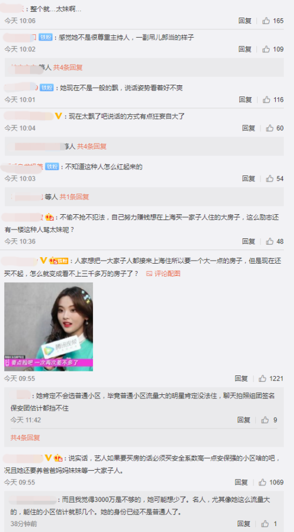Open the 评论配图 image link icon
294x532 pixels.
(149, 274)
